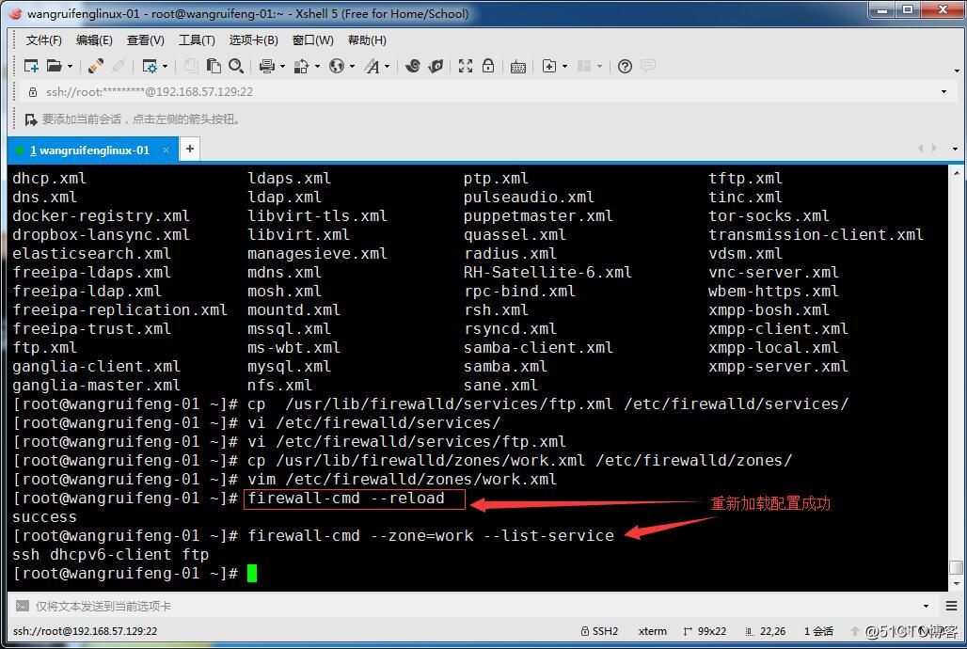
Task: Click the compose bar send-mode icon
Action: coord(23,606)
